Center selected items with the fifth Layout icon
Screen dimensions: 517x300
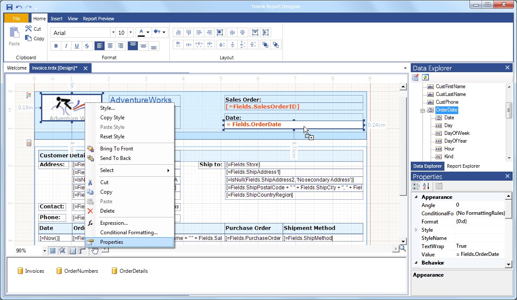pos(220,32)
